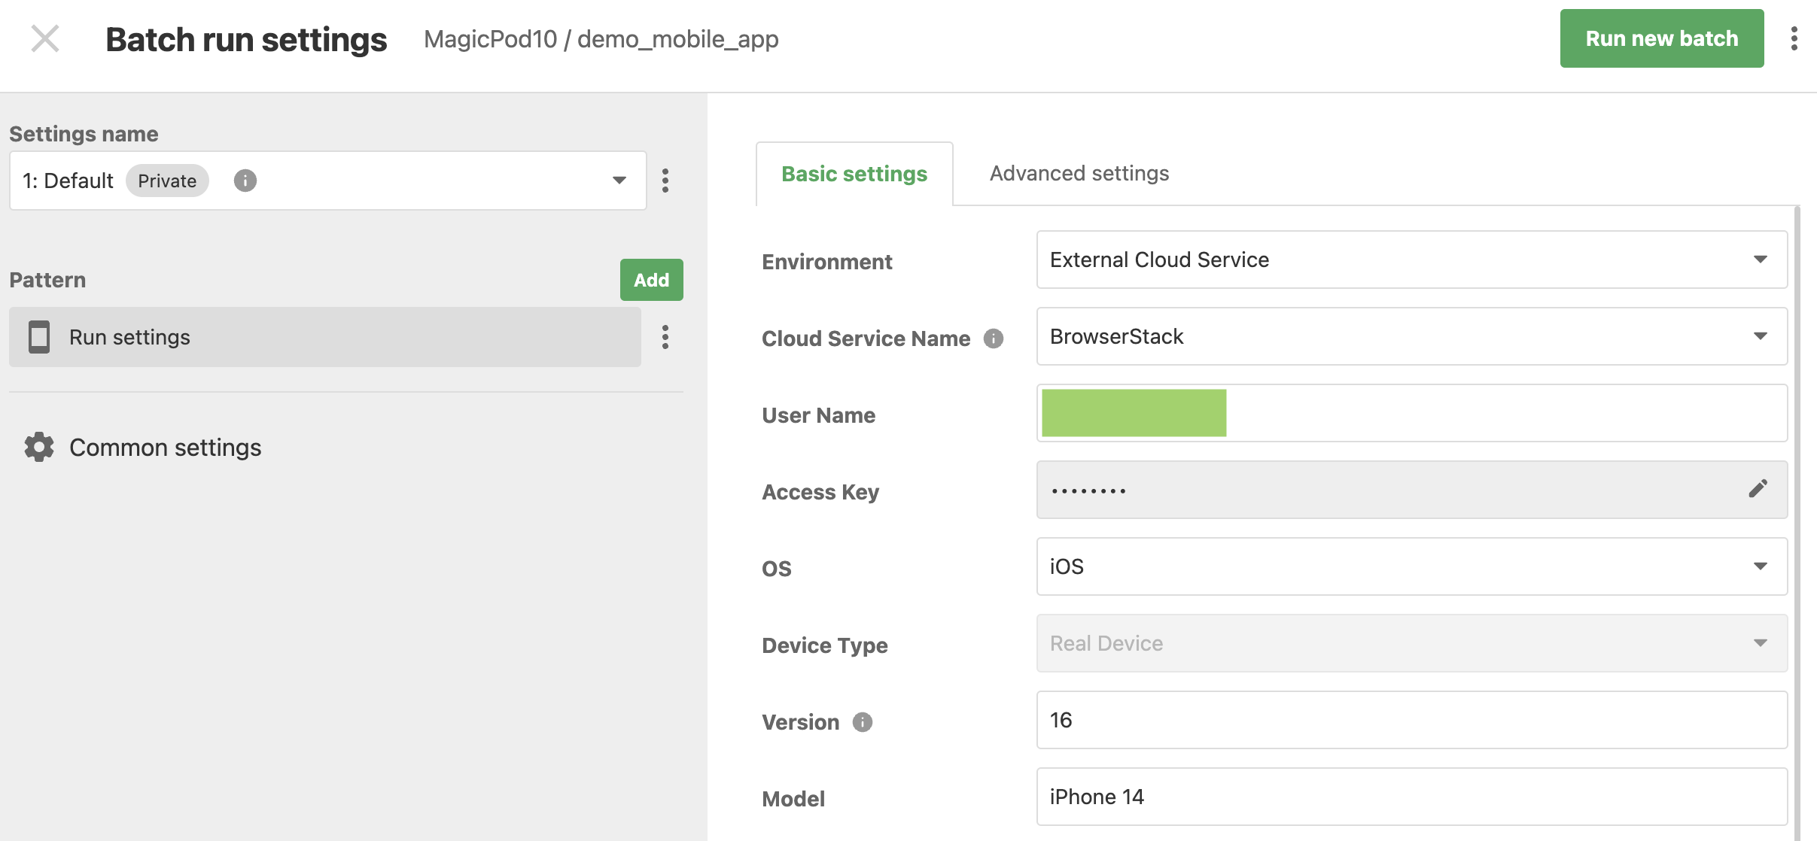Open the three-dot menu for Run settings pattern
The image size is (1817, 841).
point(665,337)
